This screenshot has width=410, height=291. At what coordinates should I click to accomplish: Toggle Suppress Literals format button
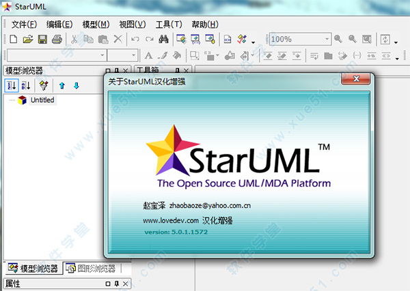click(x=297, y=55)
